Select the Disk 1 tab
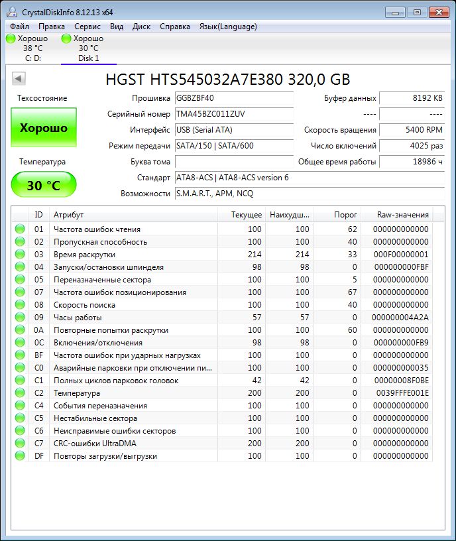456x541 pixels. coord(89,48)
